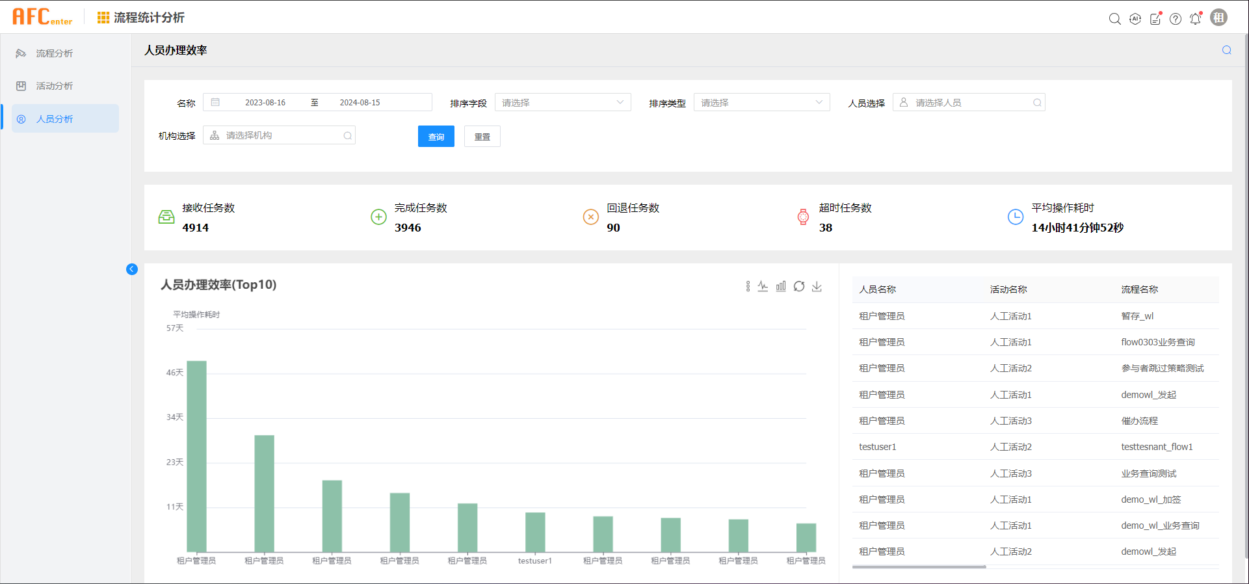Open 活动分析 in the sidebar

coord(55,86)
